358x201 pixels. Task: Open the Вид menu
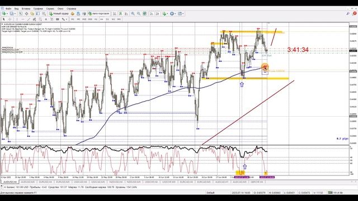tap(16, 9)
